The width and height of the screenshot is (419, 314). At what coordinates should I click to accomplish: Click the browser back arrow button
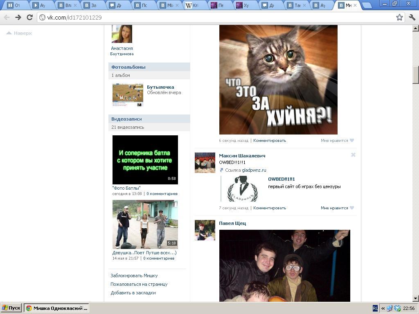[7, 17]
